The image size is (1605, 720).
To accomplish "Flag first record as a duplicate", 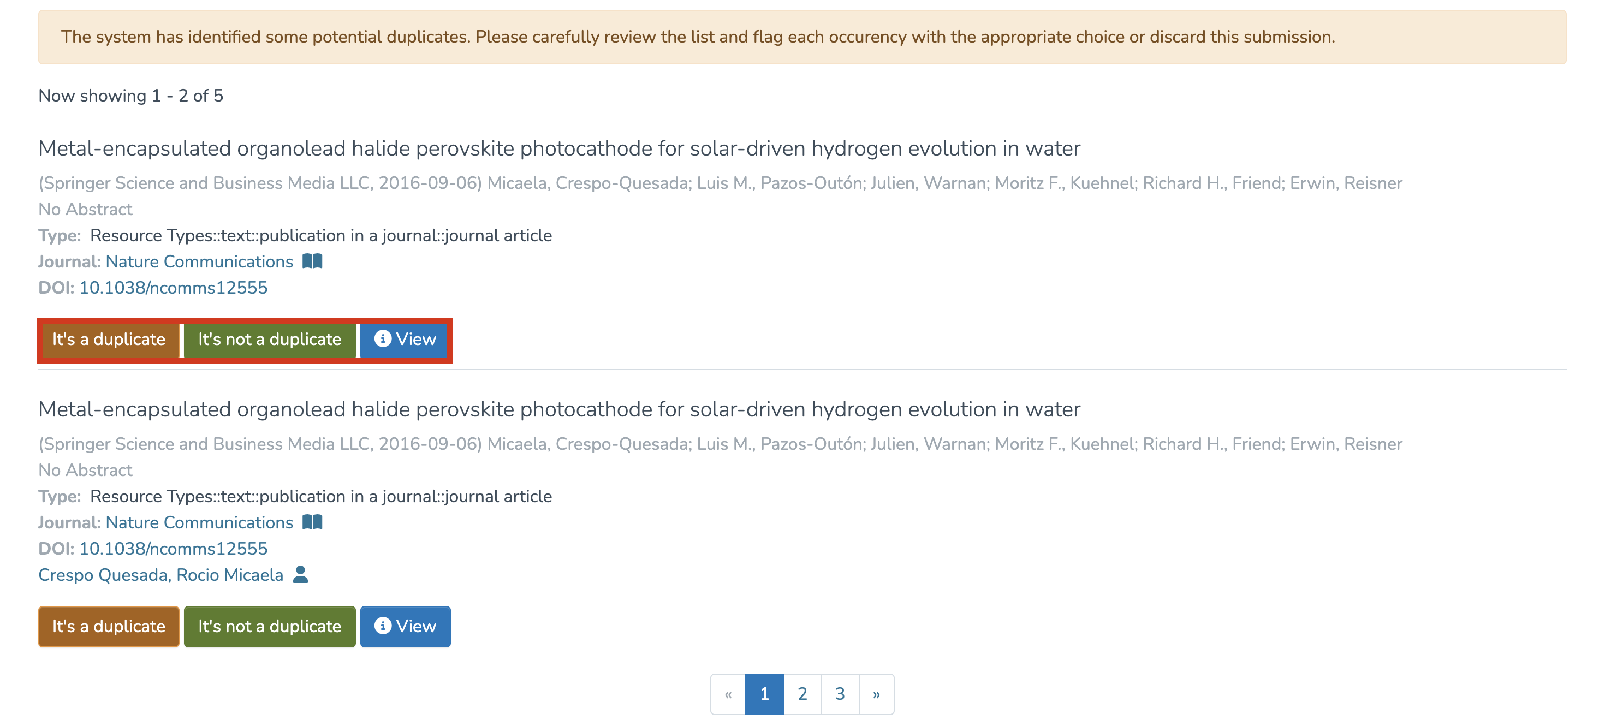I will (109, 340).
